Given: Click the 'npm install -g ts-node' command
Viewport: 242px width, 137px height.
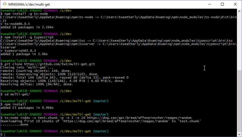Looking at the screenshot, I should 26,14.
